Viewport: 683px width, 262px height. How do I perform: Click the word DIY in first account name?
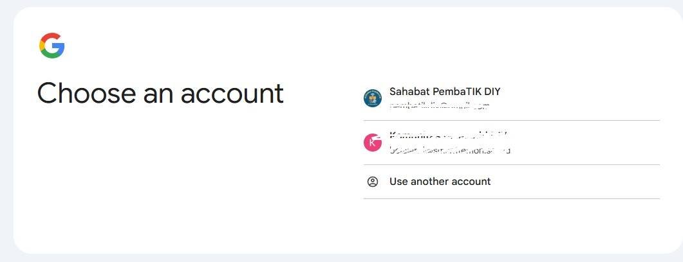(x=491, y=92)
